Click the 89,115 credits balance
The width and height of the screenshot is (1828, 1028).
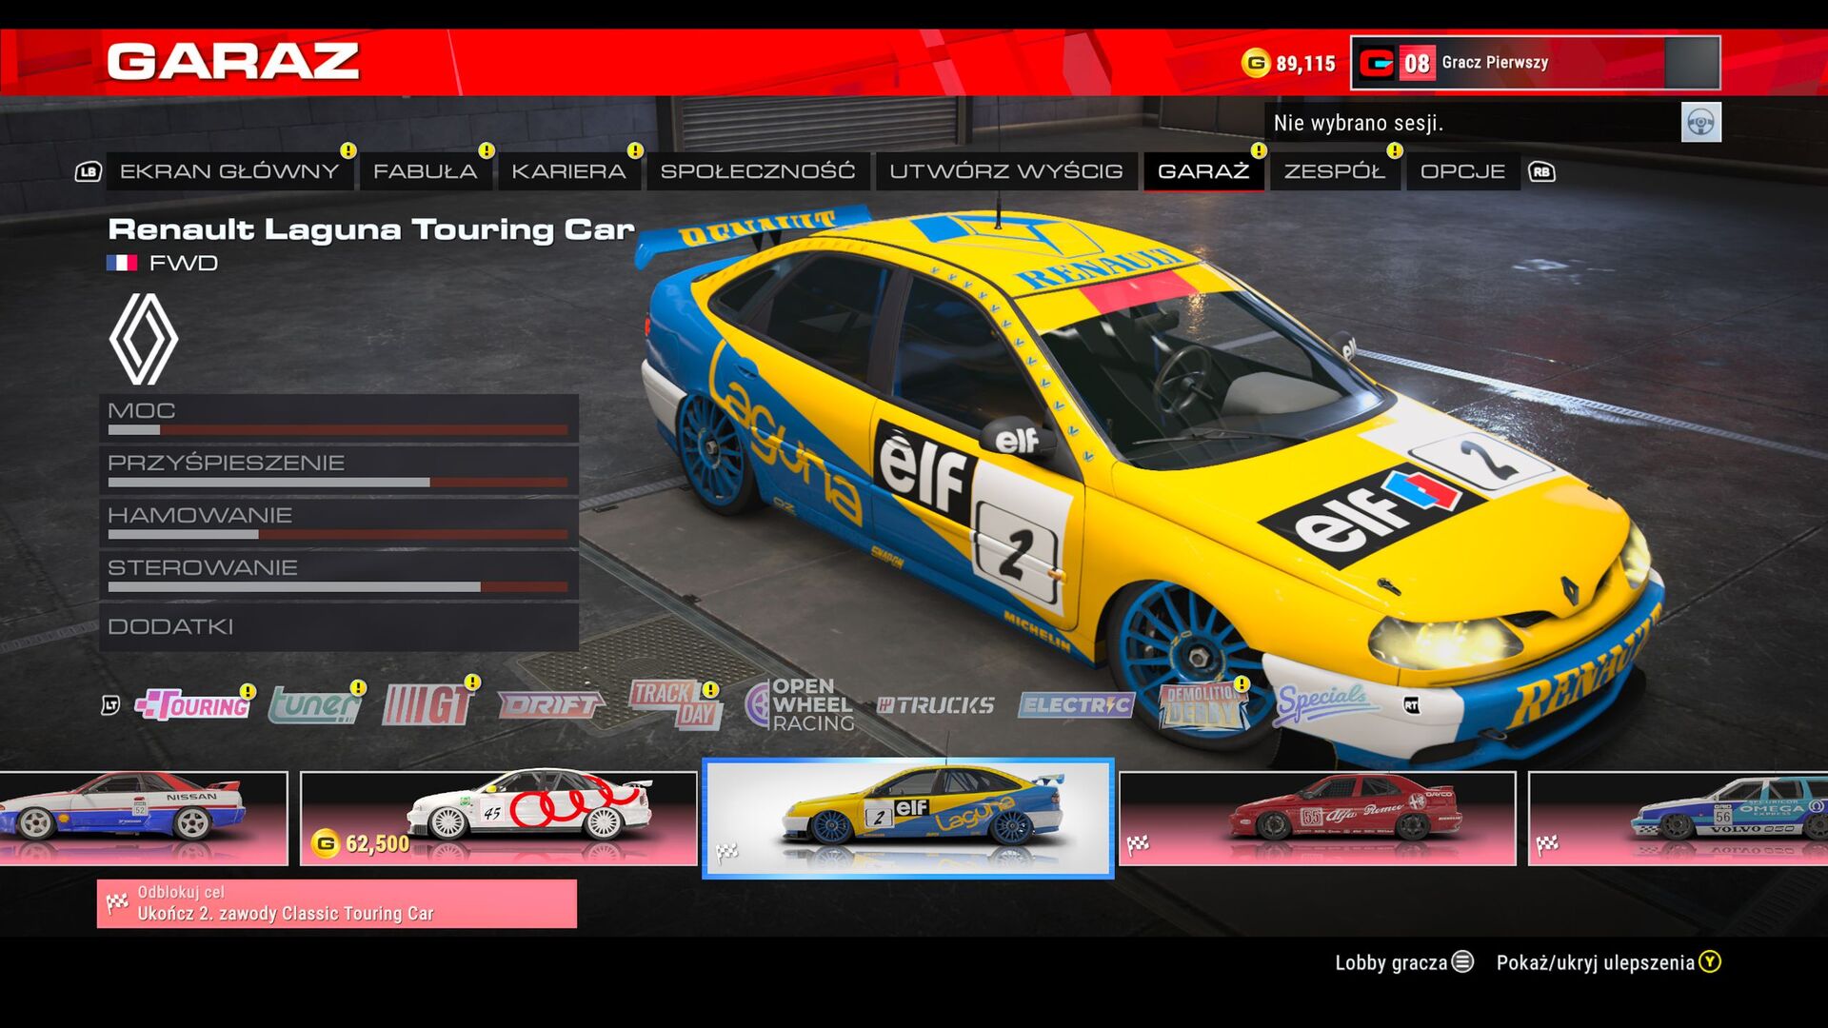(1305, 64)
